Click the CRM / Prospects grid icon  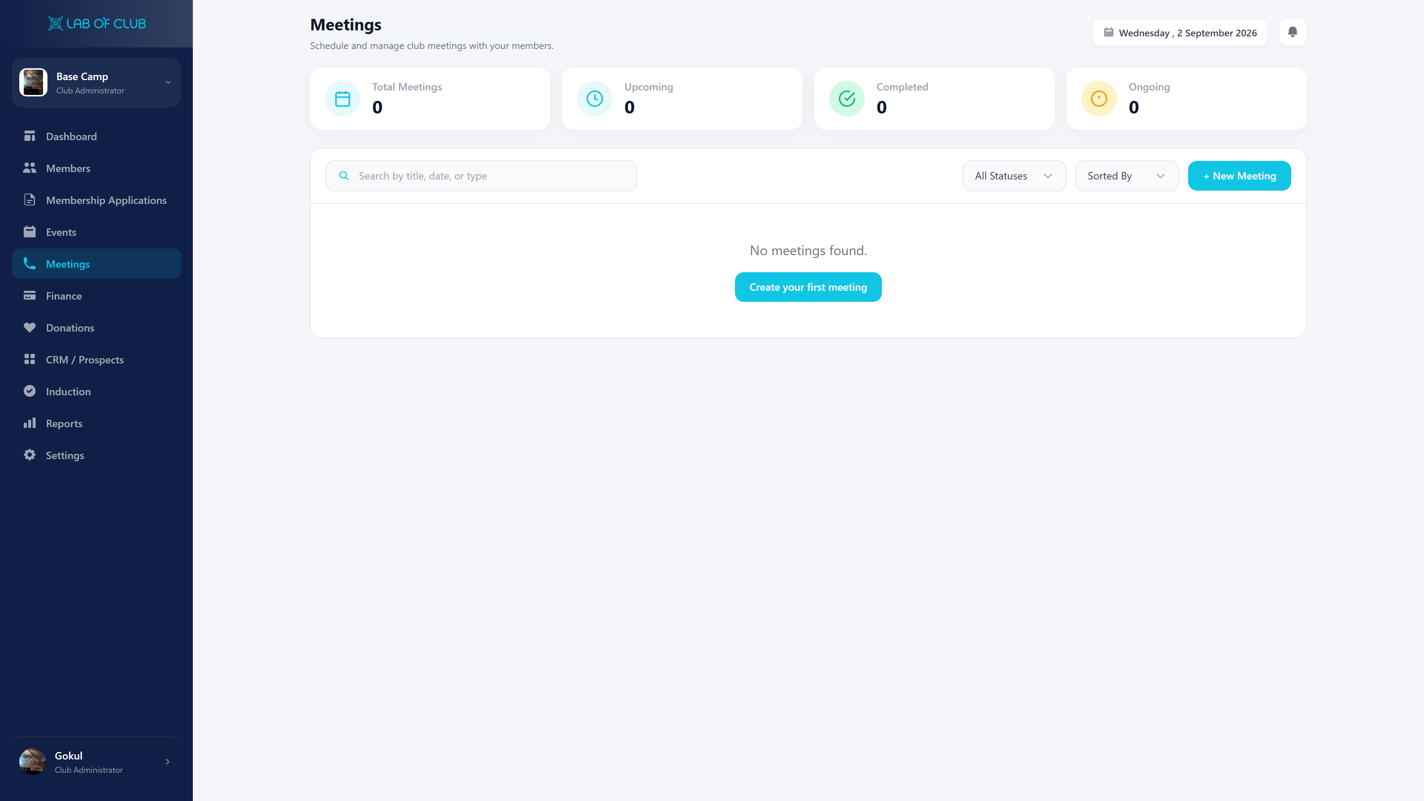29,359
